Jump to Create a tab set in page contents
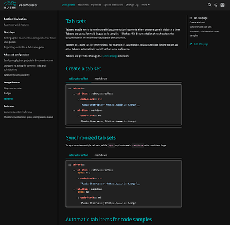 pos(197,22)
